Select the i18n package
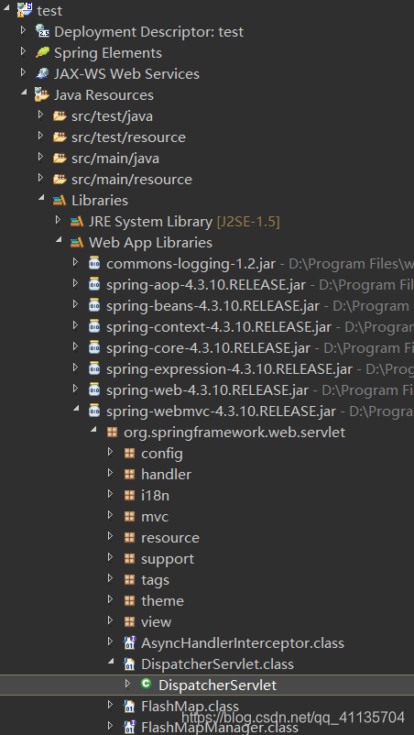Viewport: 414px width, 735px height. click(155, 496)
